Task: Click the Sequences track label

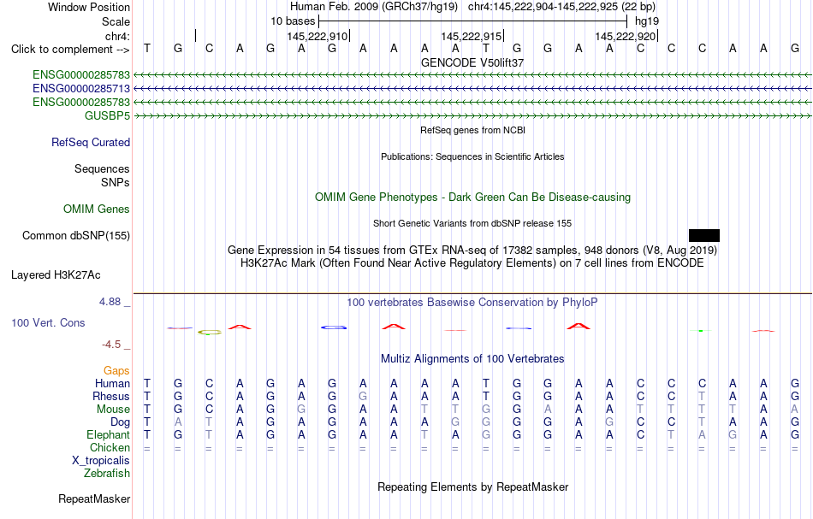Action: tap(102, 168)
